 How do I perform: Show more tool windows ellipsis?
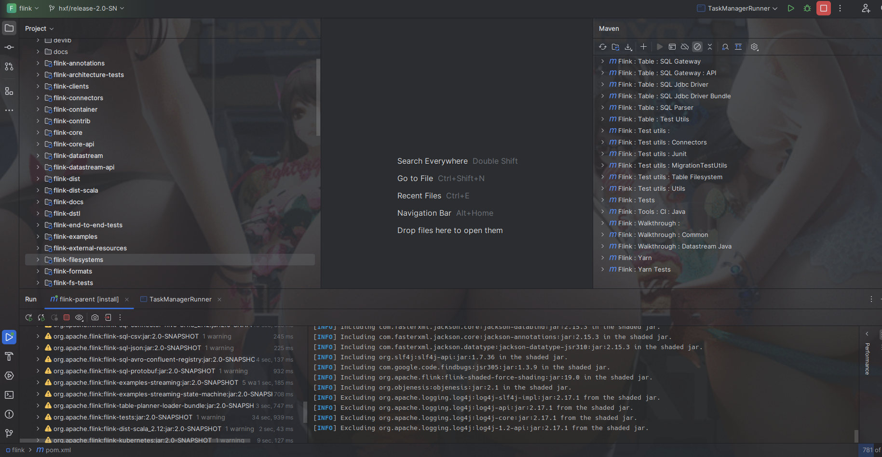coord(9,110)
